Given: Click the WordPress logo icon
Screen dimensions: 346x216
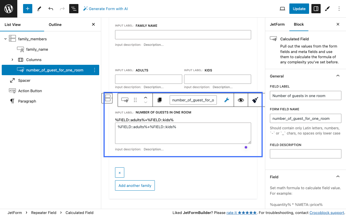Looking at the screenshot, I should (9, 9).
